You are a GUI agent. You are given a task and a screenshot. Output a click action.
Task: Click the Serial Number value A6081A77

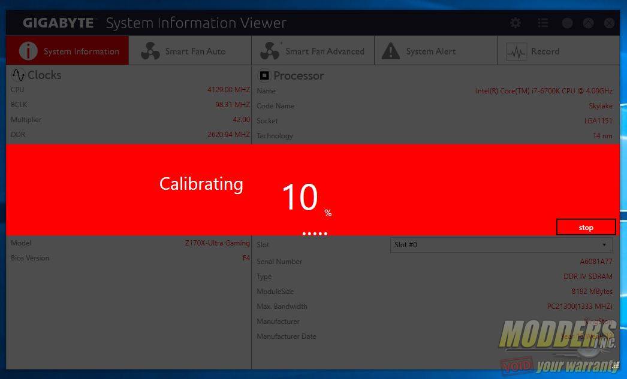click(x=596, y=262)
